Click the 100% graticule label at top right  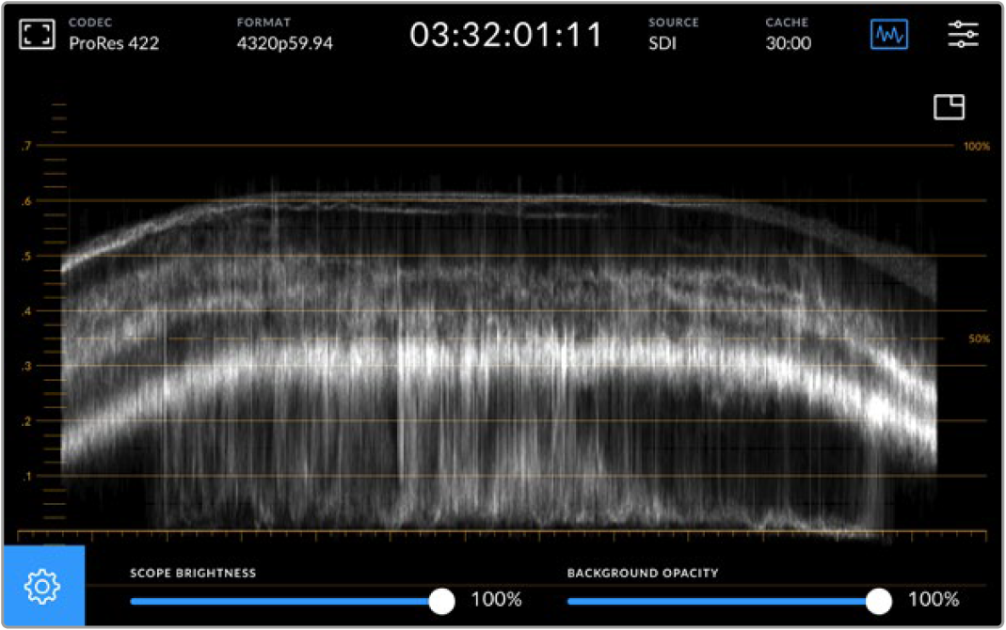pos(977,146)
